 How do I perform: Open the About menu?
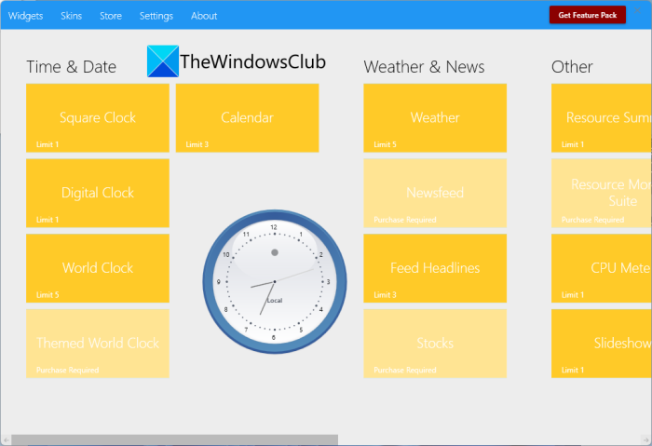[204, 16]
